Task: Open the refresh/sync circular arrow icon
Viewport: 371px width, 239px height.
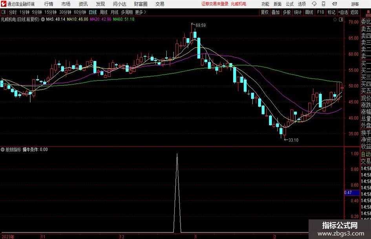Action: (x=314, y=4)
